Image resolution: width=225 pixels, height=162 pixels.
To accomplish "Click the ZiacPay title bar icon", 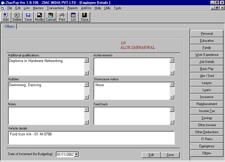I will (x=3, y=3).
